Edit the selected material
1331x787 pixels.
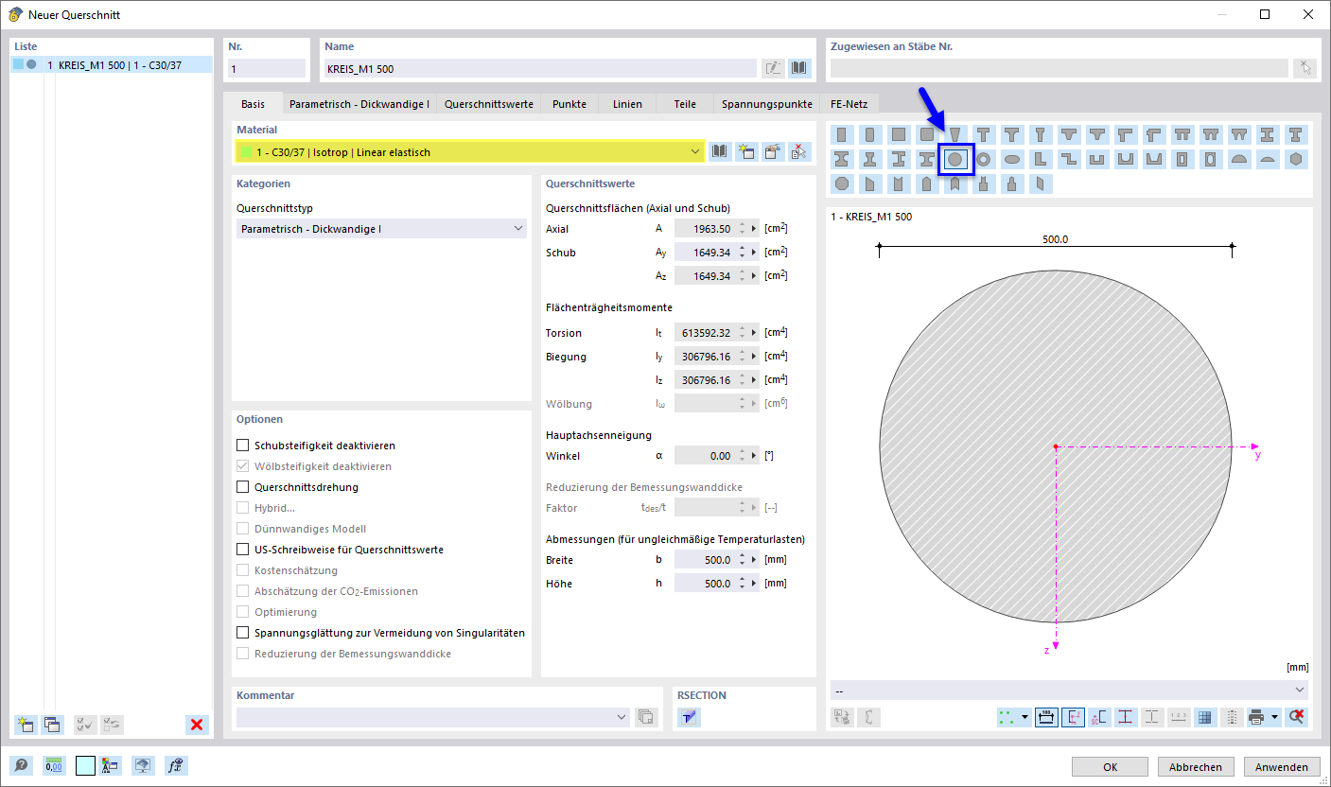[x=774, y=151]
